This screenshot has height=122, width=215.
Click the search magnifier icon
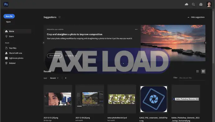pos(193,4)
